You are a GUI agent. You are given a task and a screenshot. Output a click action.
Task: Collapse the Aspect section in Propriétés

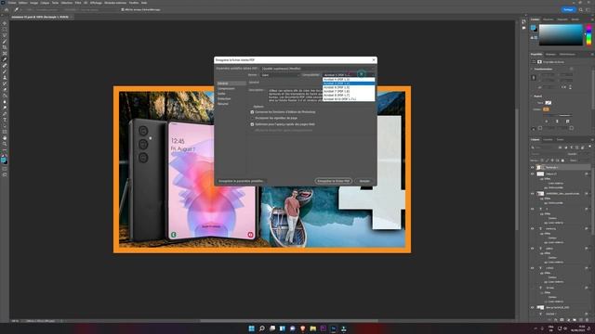(x=532, y=96)
